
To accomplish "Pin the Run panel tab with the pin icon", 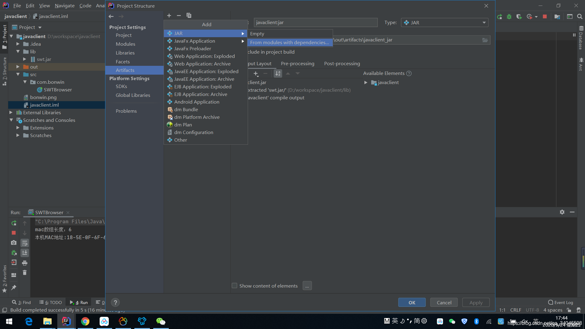I will coord(14,287).
